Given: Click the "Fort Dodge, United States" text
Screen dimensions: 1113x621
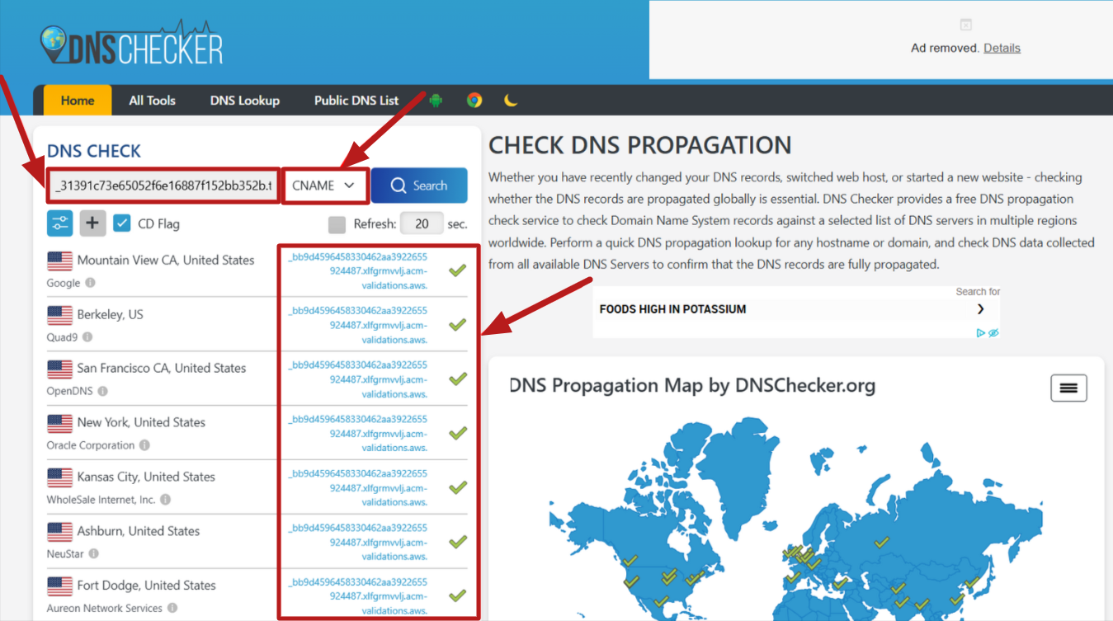Looking at the screenshot, I should tap(147, 586).
